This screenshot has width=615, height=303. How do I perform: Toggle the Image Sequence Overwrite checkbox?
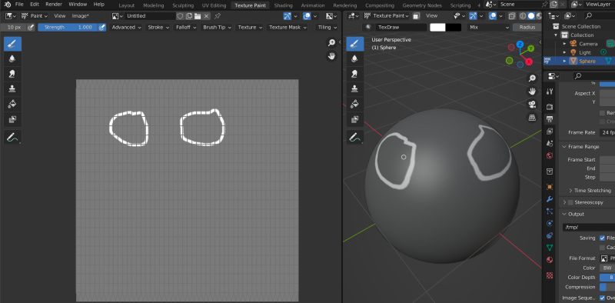click(x=603, y=298)
